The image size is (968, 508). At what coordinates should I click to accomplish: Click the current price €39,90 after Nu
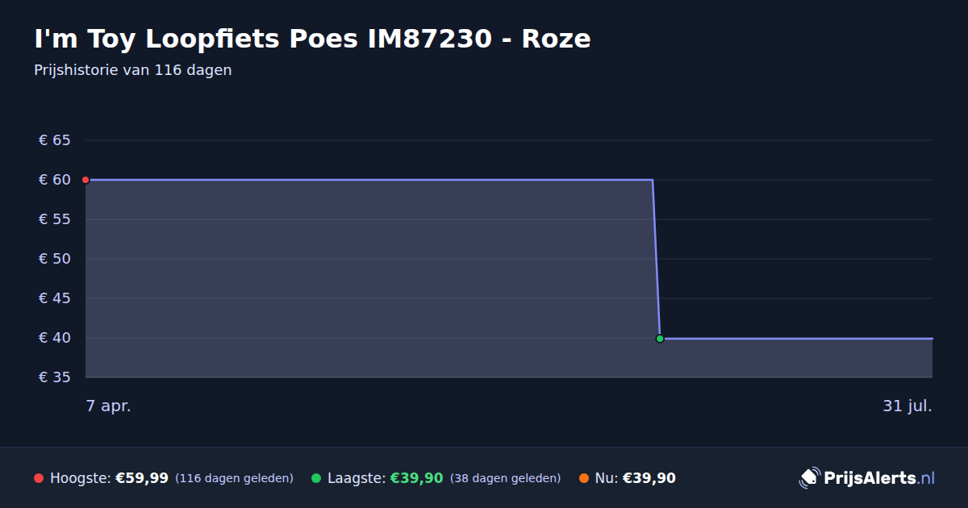tap(649, 478)
